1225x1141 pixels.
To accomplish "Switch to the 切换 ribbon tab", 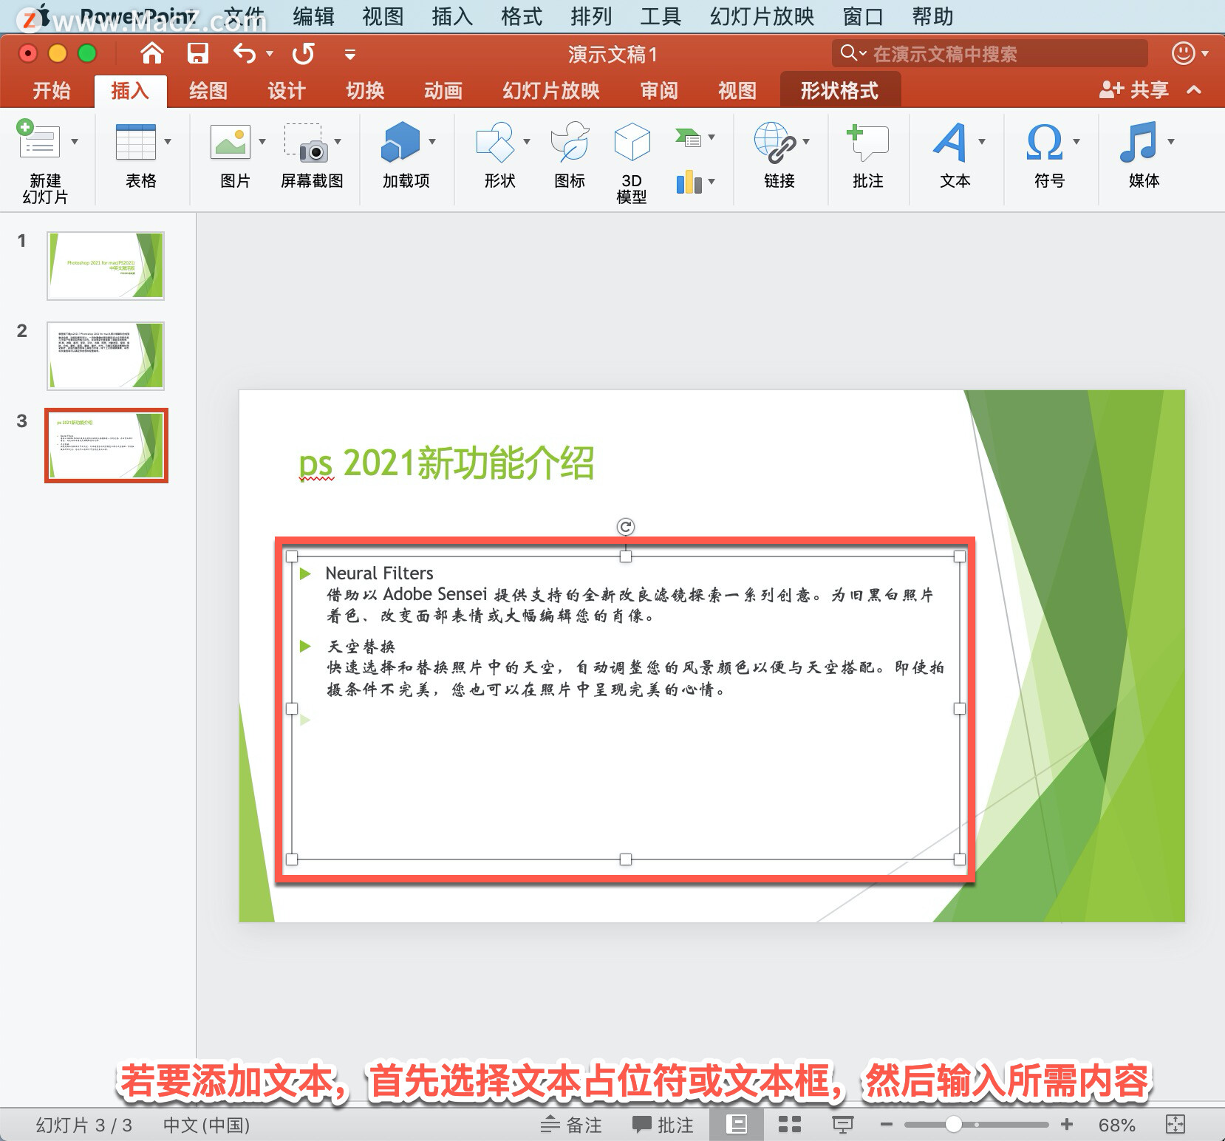I will (365, 91).
